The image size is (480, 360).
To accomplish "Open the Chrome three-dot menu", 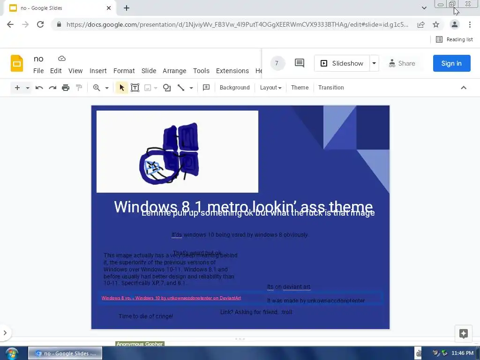I will click(x=470, y=24).
